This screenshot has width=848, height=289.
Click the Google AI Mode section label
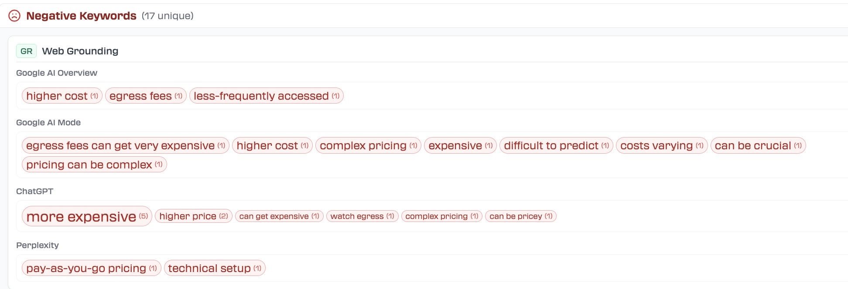[x=48, y=122]
